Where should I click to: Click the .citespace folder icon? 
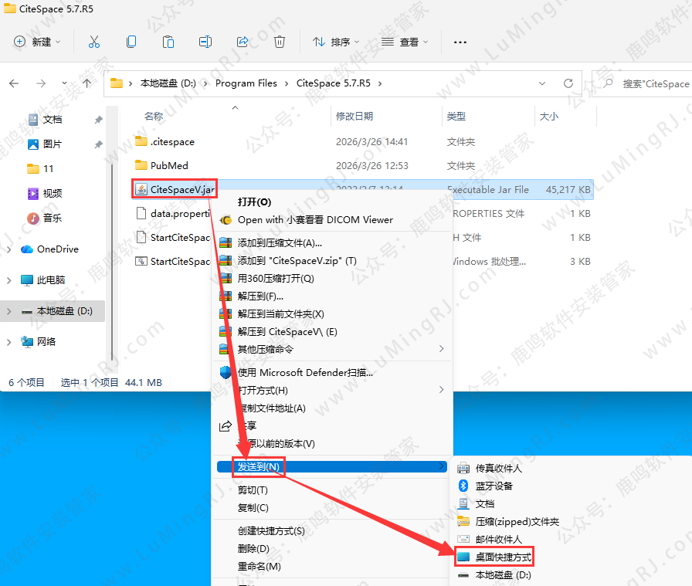coord(141,141)
